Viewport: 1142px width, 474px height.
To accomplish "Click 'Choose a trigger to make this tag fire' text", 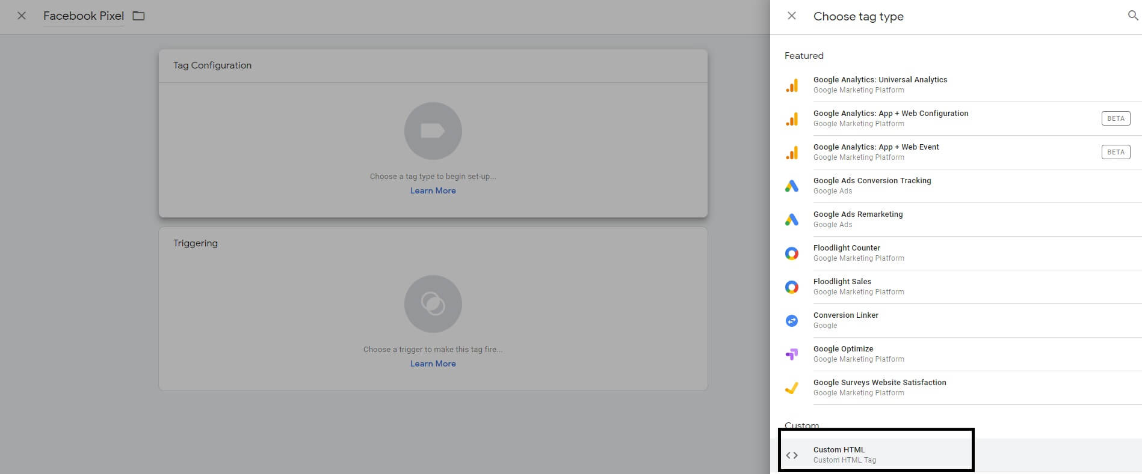I will click(x=433, y=350).
